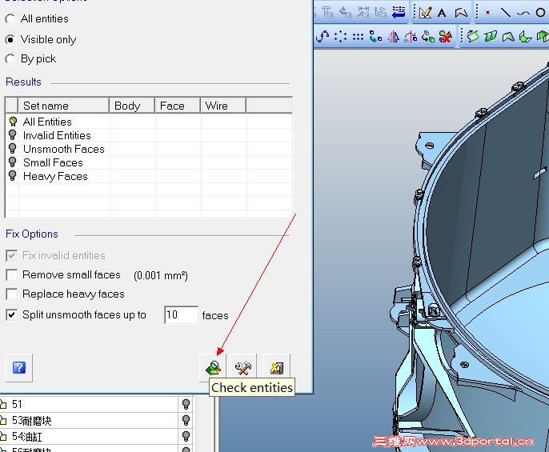Viewport: 549px width, 452px height.
Task: Select the Visible only radio option
Action: tap(10, 40)
